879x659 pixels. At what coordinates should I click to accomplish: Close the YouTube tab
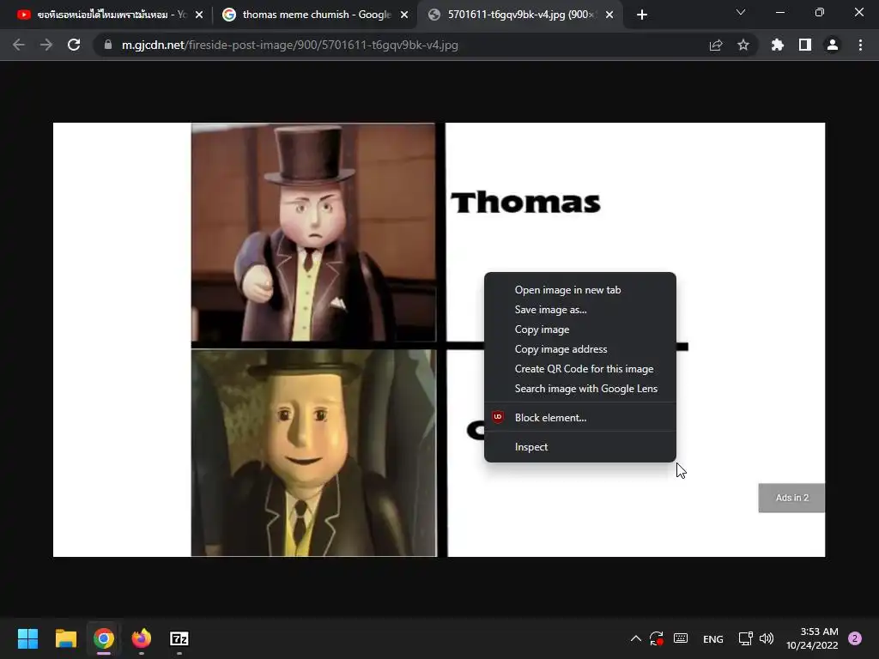coord(199,15)
